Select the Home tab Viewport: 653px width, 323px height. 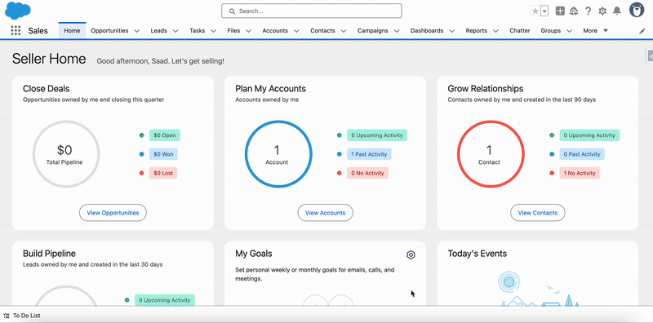point(72,30)
